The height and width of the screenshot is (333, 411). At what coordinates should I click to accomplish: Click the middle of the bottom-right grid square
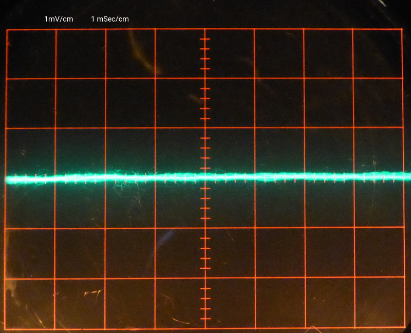click(378, 303)
